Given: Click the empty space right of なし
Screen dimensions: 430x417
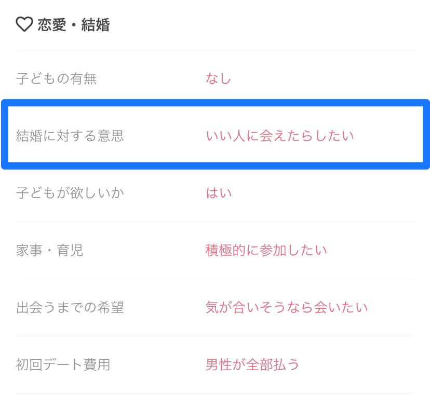Looking at the screenshot, I should pyautogui.click(x=324, y=79).
